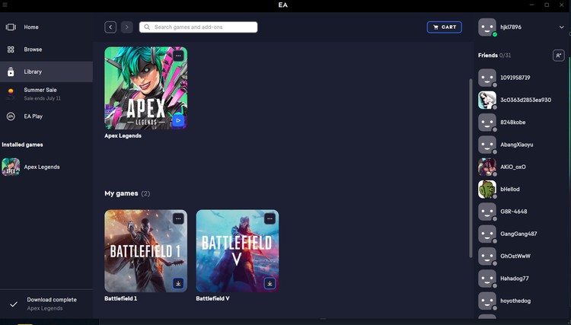The width and height of the screenshot is (571, 325).
Task: Select Library in the sidebar
Action: (x=46, y=72)
